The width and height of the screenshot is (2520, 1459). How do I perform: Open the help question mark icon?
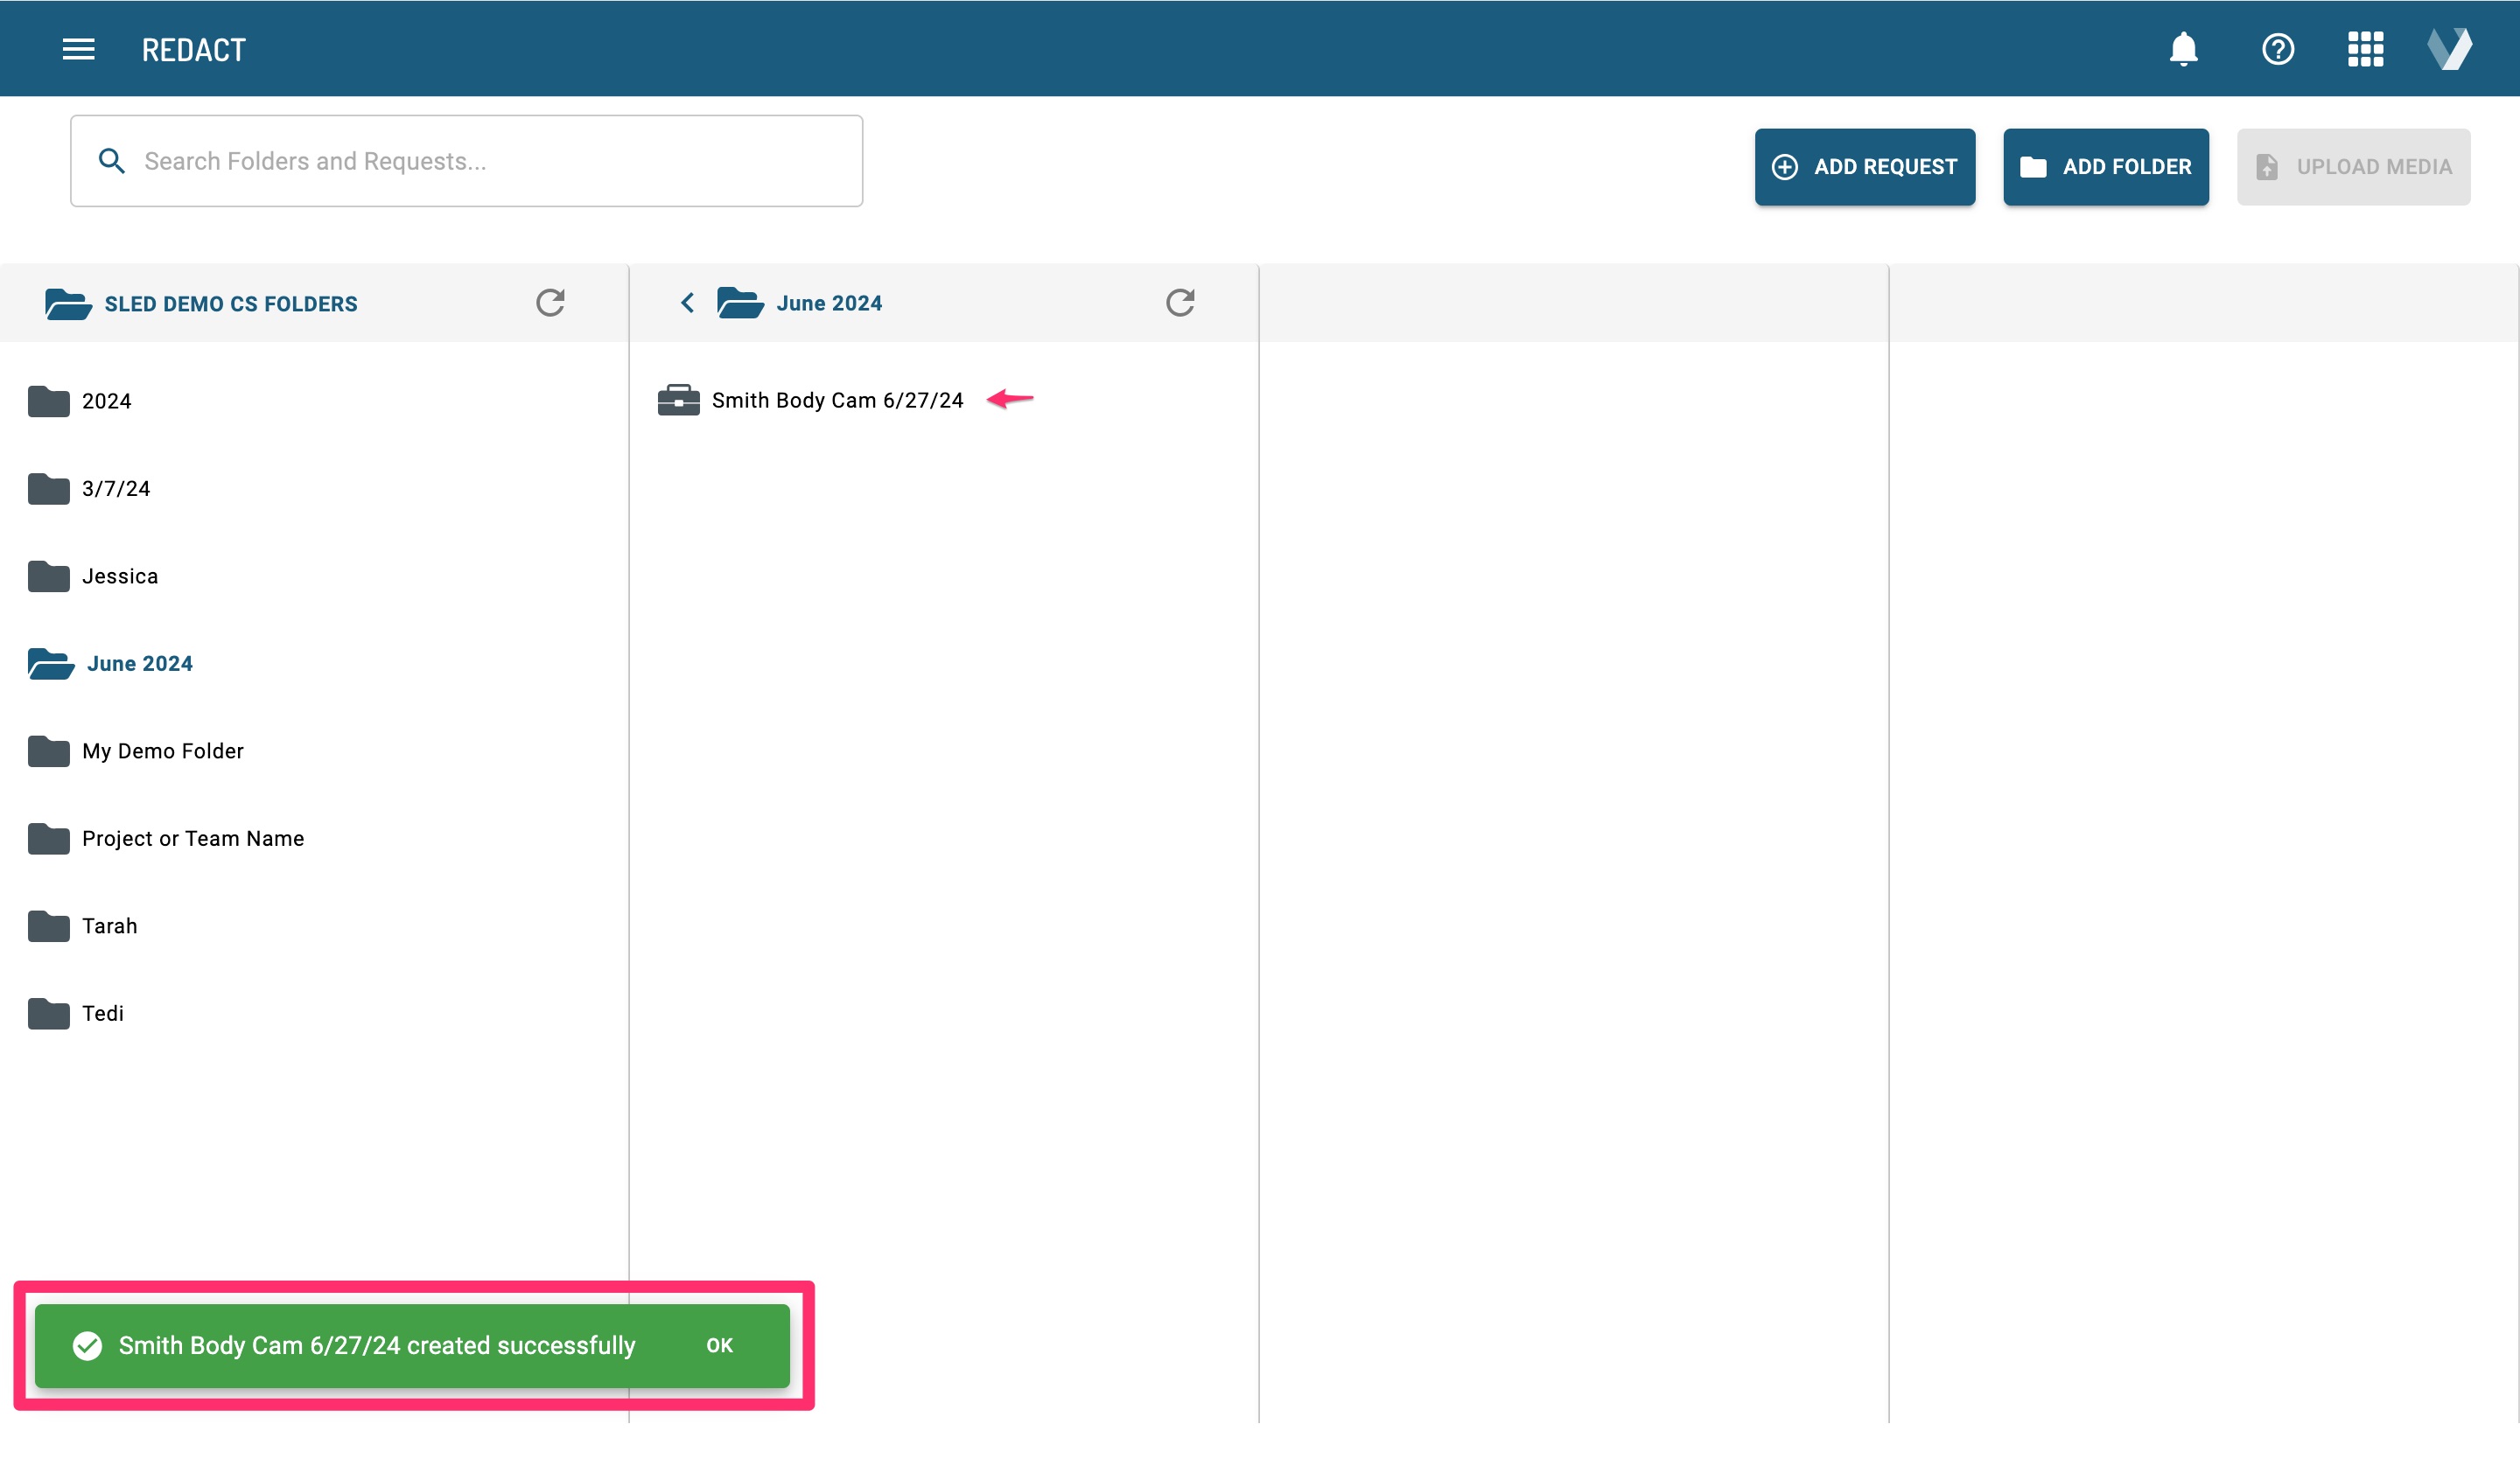coord(2277,49)
